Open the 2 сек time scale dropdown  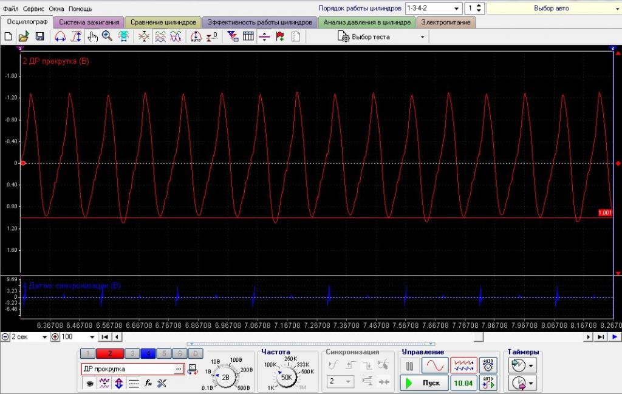(44, 337)
